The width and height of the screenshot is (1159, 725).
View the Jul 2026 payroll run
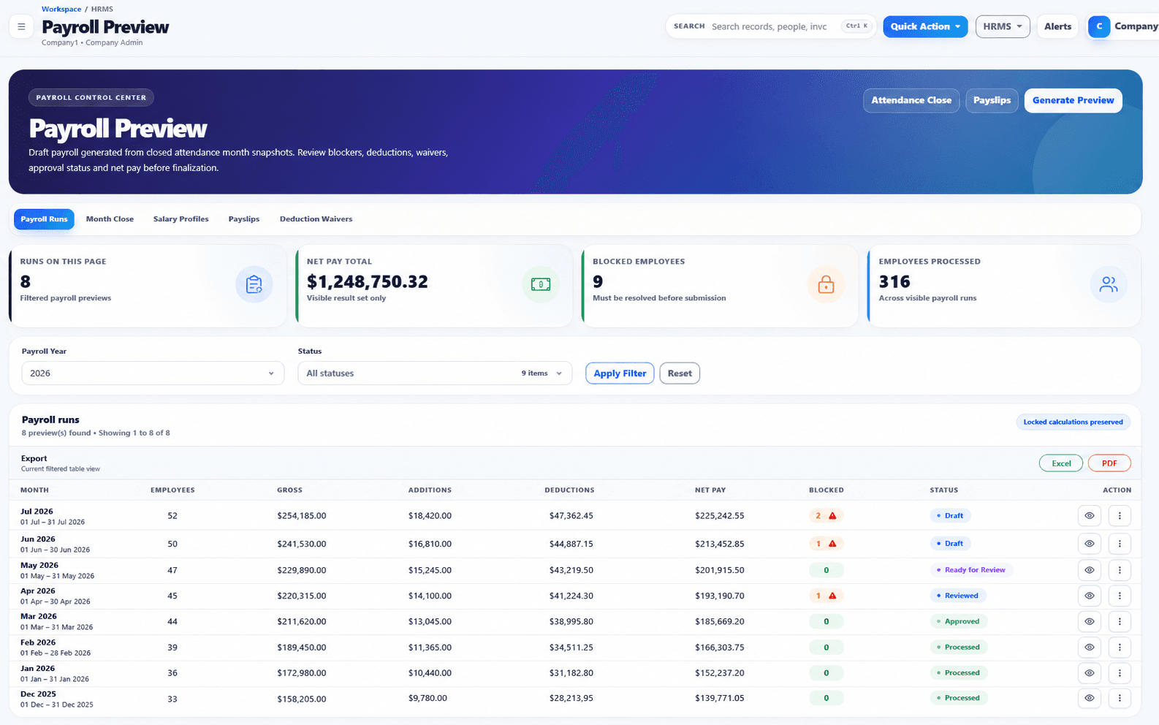[x=1089, y=515]
